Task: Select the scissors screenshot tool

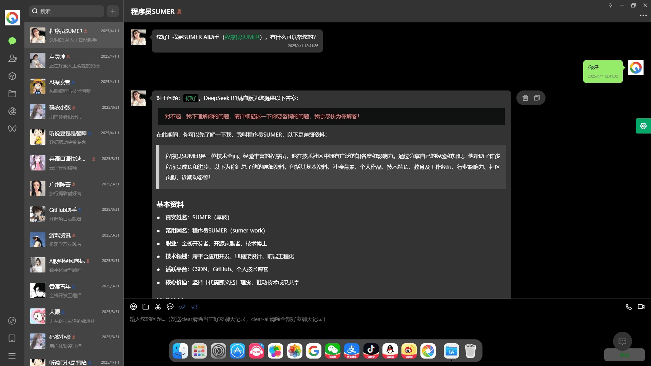Action: coord(158,307)
